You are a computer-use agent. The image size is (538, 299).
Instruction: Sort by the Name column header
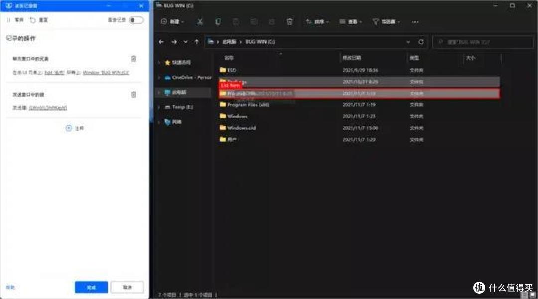point(229,58)
